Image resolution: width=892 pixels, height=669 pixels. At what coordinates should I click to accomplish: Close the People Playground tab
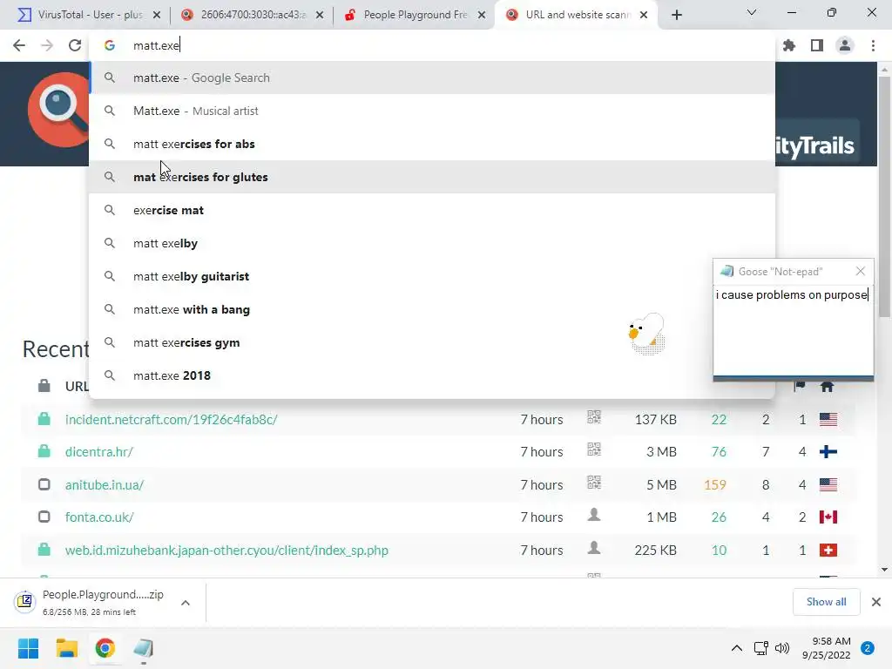click(x=482, y=16)
